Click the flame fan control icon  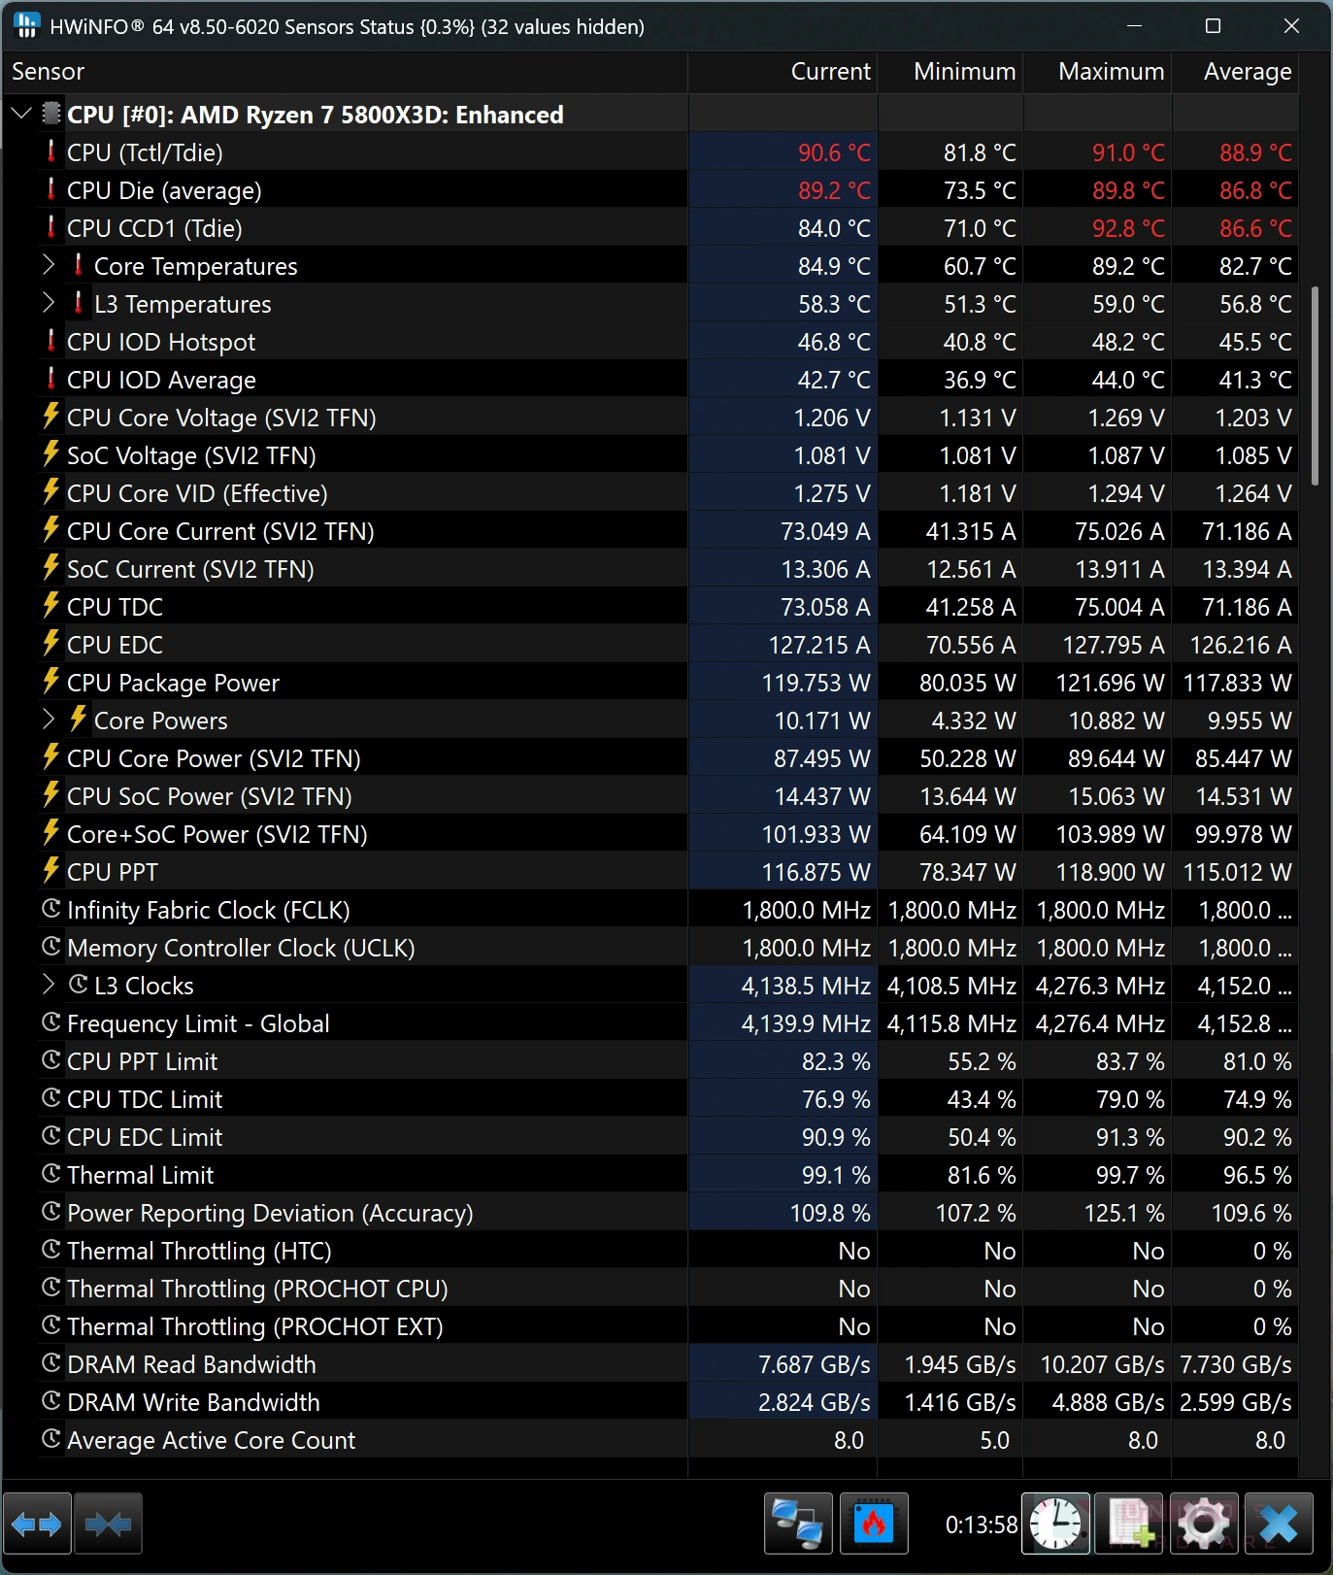874,1525
